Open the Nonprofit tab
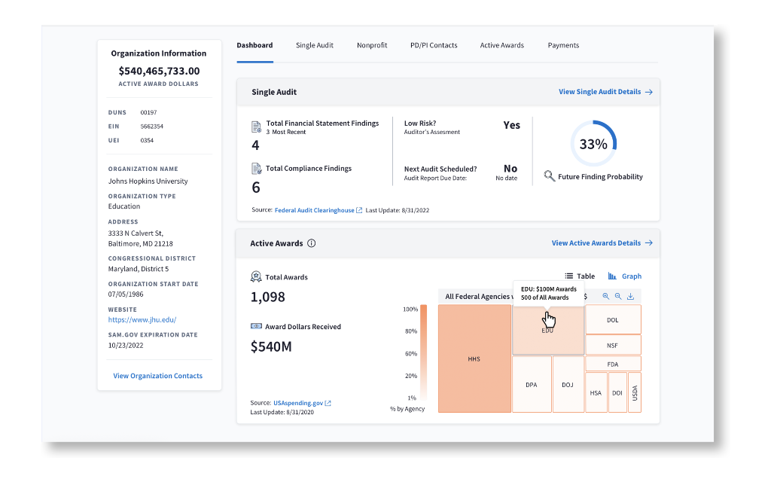 coord(372,45)
